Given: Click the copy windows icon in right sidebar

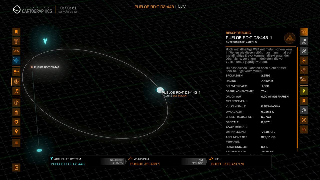Looking at the screenshot, I should point(304,129).
